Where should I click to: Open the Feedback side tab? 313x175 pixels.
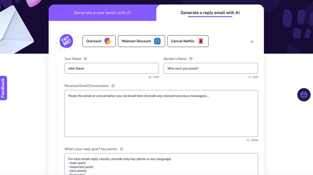pos(3,88)
